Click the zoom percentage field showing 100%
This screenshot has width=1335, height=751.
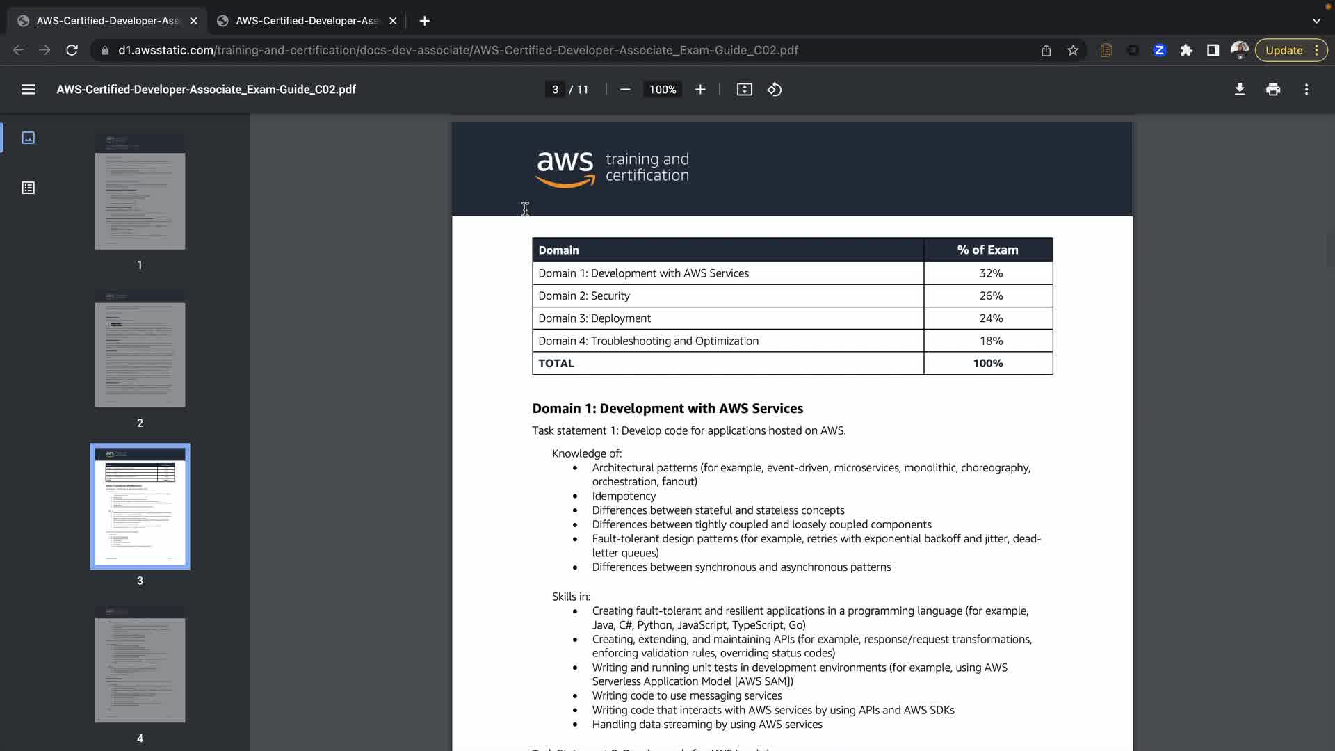click(x=662, y=90)
